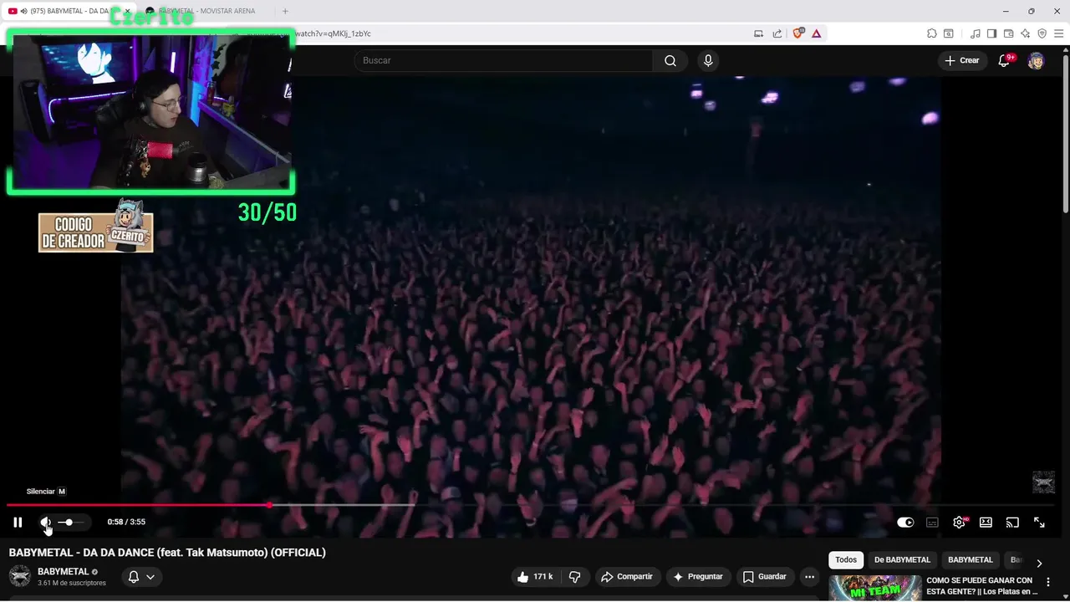This screenshot has height=602, width=1070.
Task: Click the share page icon in address bar
Action: 777,33
